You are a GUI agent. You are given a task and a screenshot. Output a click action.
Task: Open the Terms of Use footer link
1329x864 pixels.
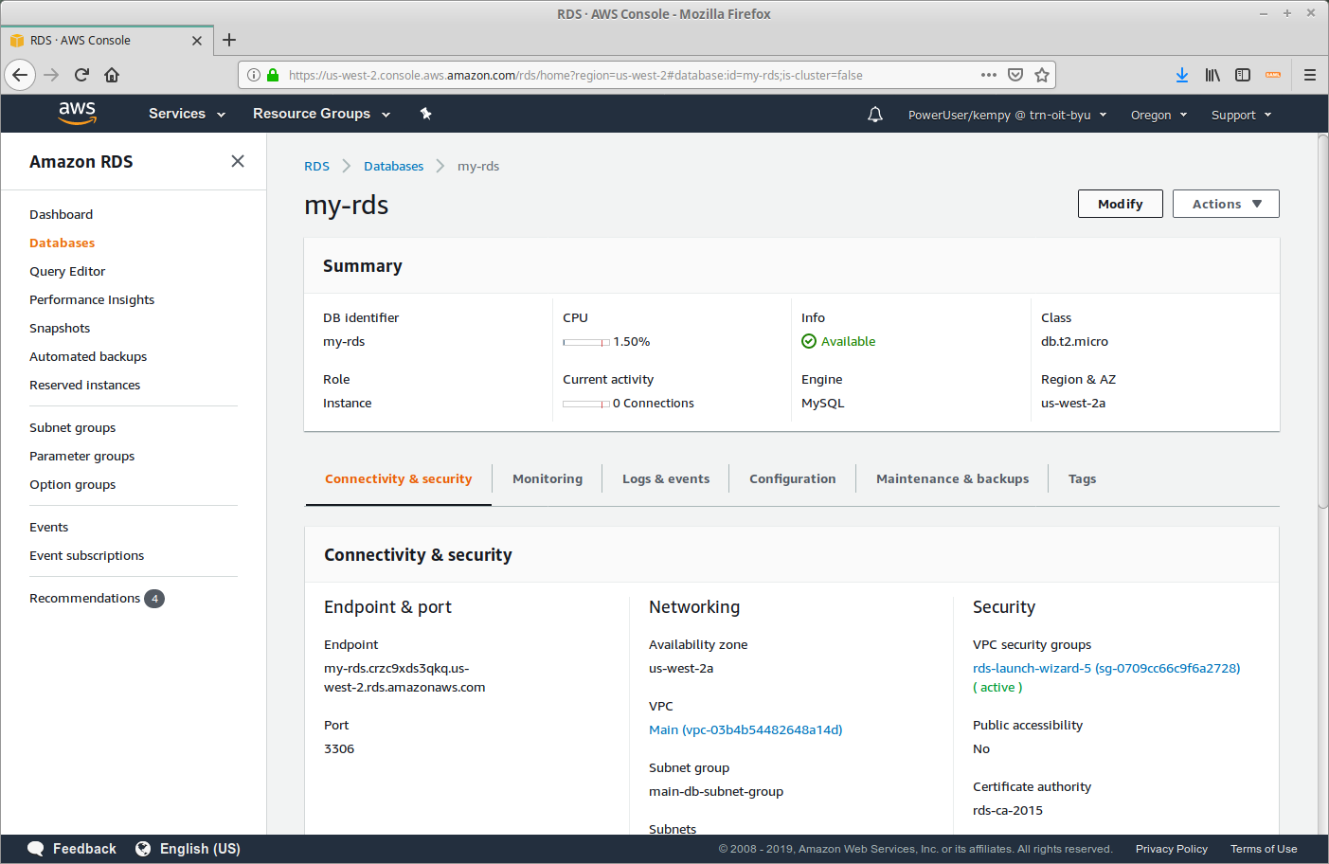pos(1264,849)
